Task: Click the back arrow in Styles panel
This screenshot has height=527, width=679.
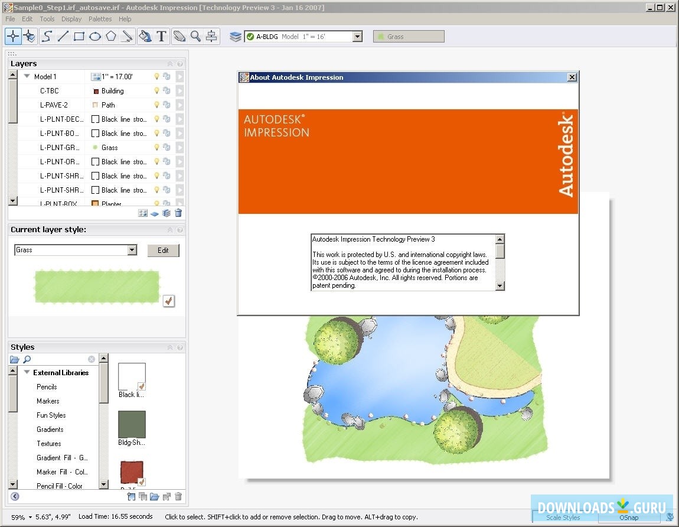Action: [15, 497]
